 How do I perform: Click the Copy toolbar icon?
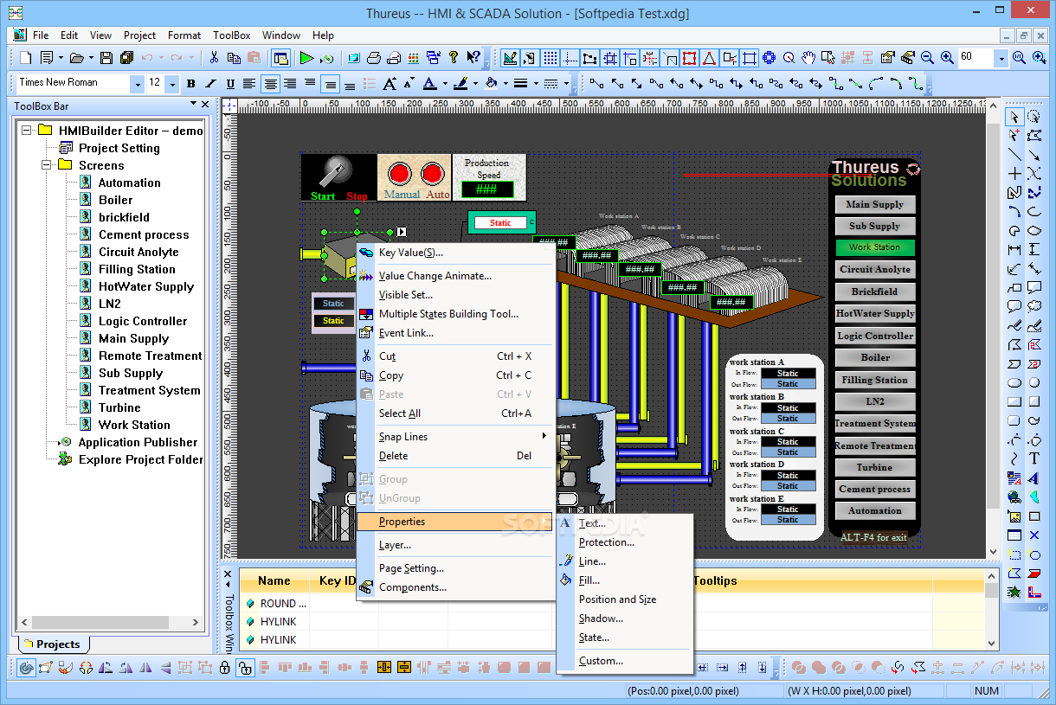click(234, 58)
